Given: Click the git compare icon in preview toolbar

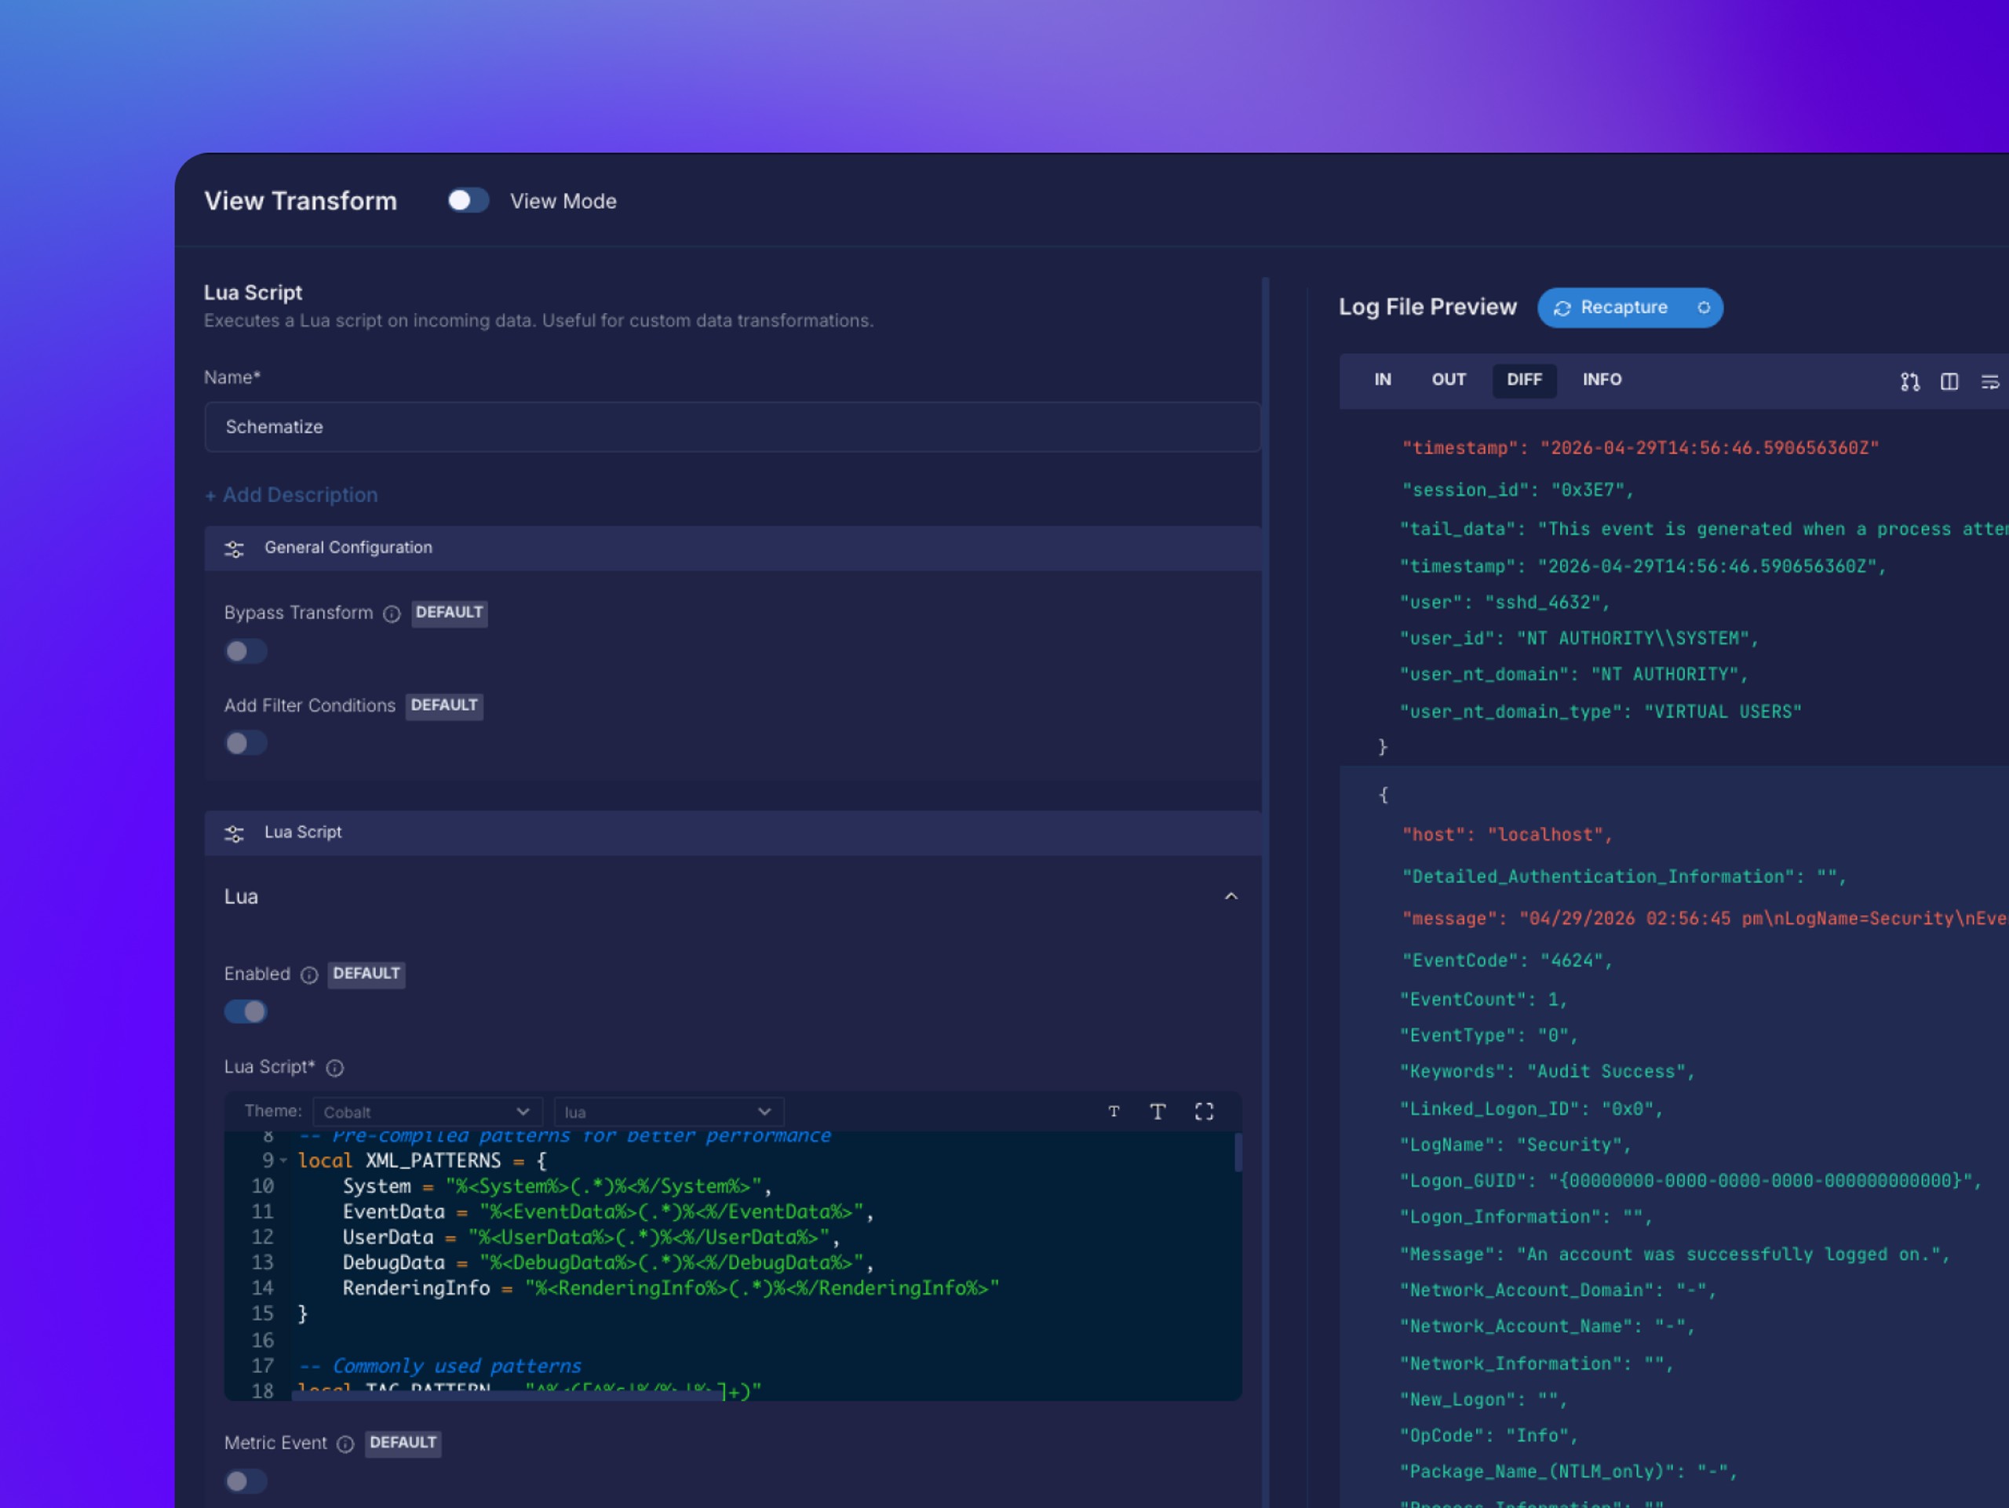Looking at the screenshot, I should (x=1910, y=382).
